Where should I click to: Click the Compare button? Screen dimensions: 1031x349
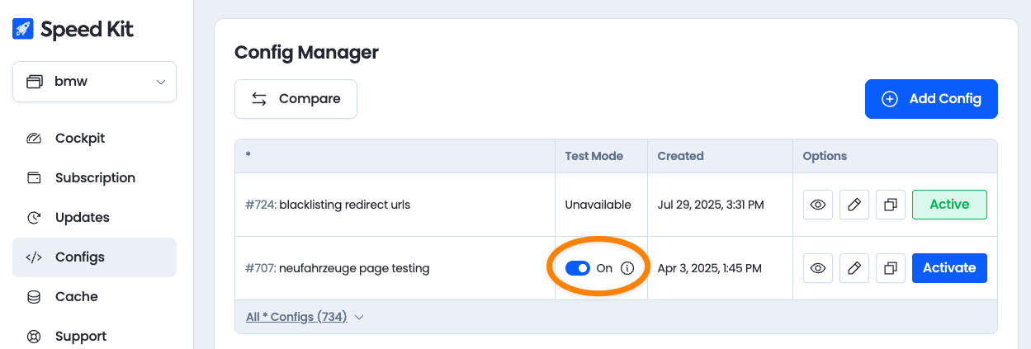coord(296,99)
